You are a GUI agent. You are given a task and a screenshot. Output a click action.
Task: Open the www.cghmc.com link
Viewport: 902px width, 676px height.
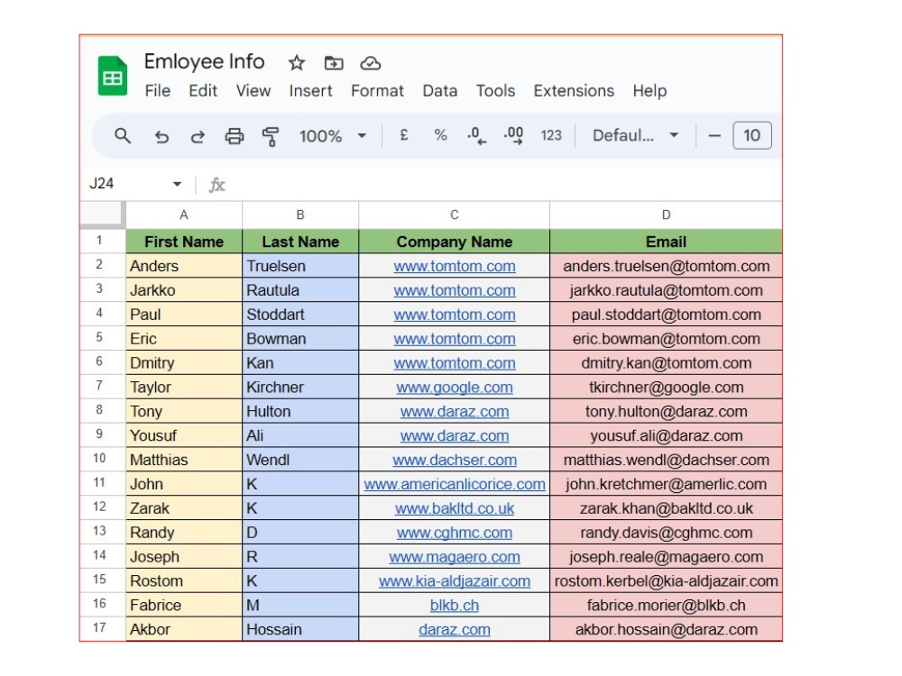coord(455,533)
